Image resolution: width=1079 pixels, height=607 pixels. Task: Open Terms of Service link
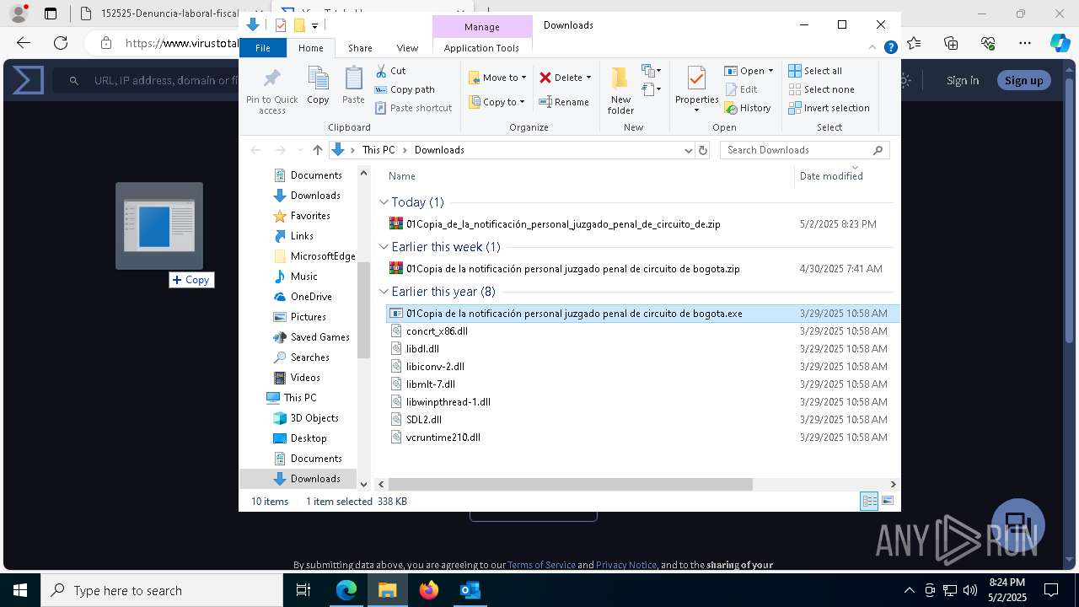tap(541, 565)
